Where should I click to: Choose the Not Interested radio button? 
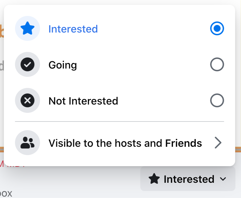[217, 101]
